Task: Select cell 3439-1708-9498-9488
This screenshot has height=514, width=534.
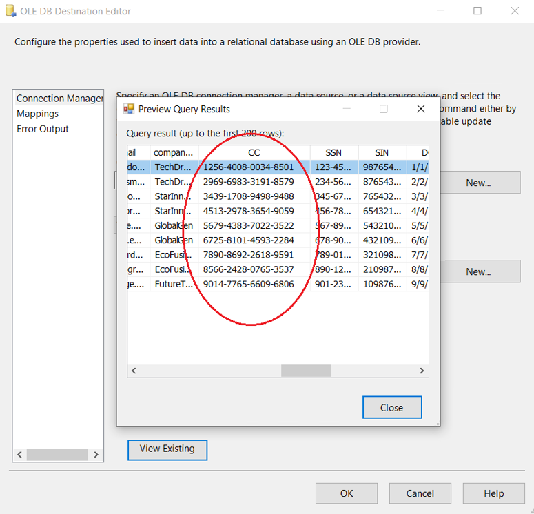Action: 254,196
